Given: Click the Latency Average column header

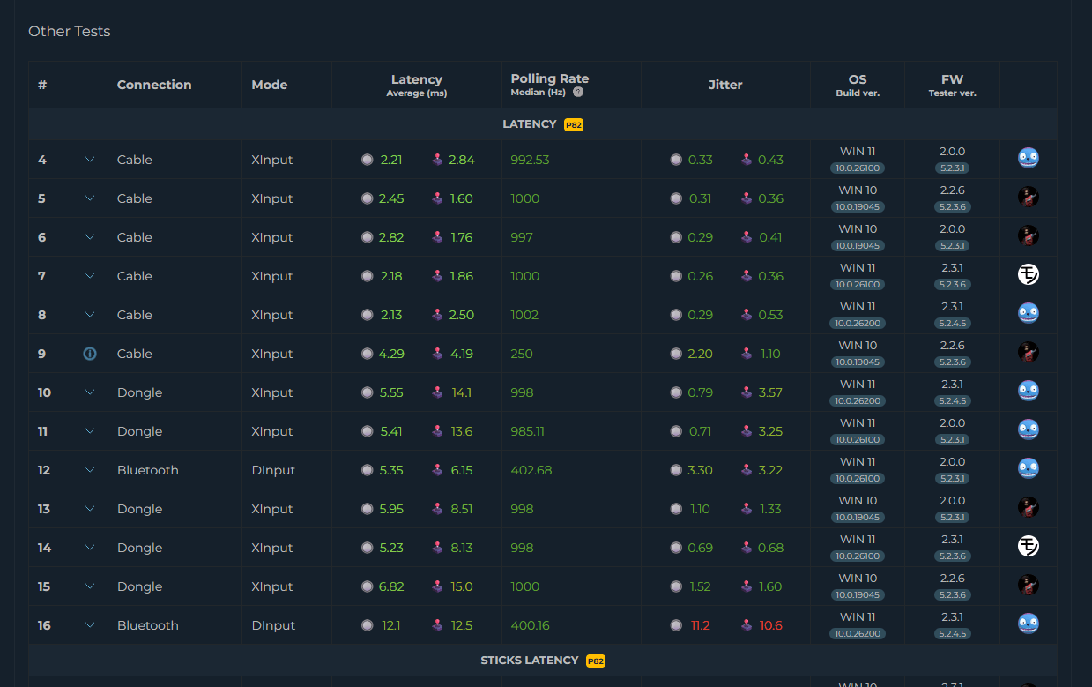Looking at the screenshot, I should point(417,85).
